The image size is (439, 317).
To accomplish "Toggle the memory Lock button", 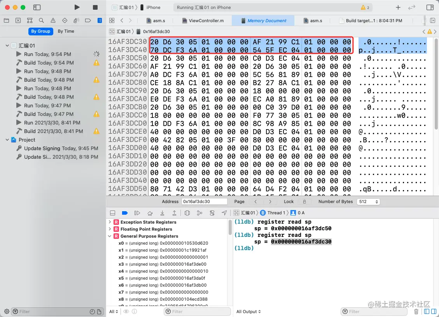I will (304, 201).
